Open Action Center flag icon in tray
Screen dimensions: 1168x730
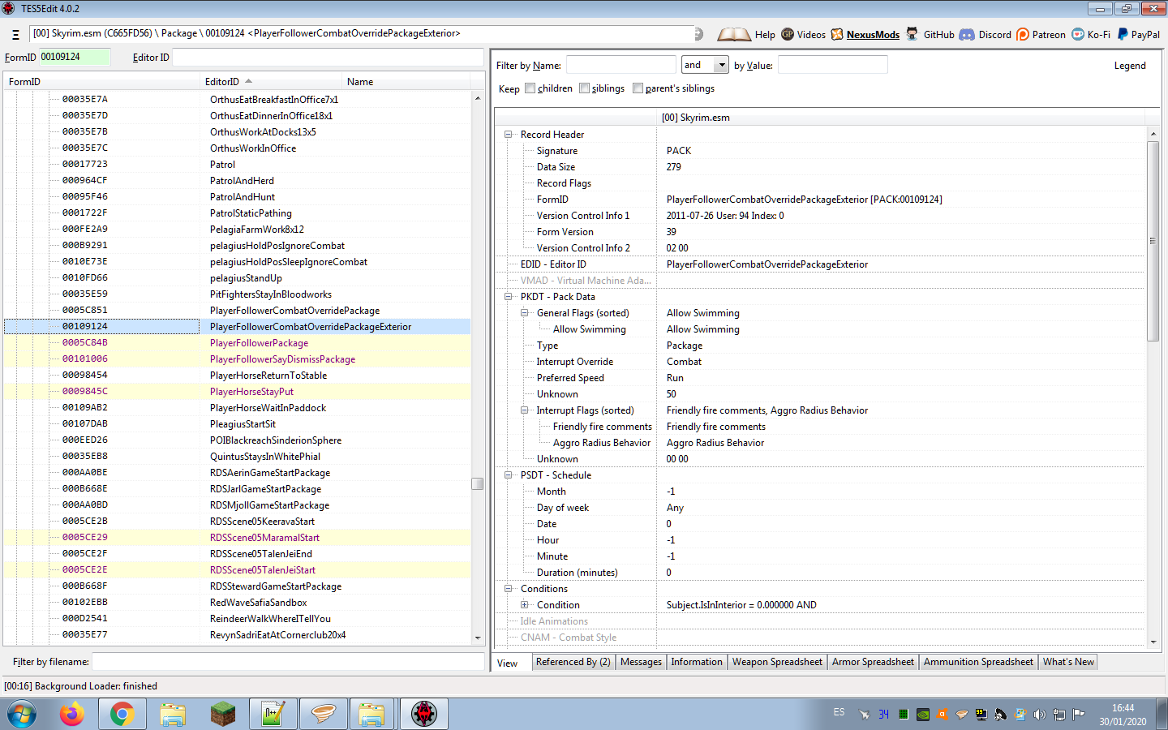click(x=1078, y=715)
